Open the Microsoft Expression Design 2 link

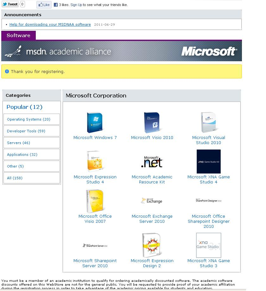(152, 263)
